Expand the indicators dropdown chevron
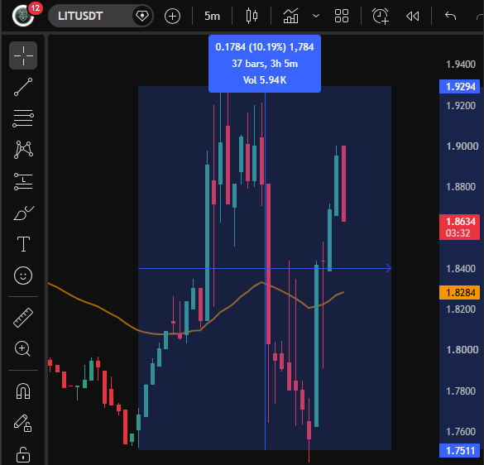This screenshot has width=484, height=465. click(316, 16)
